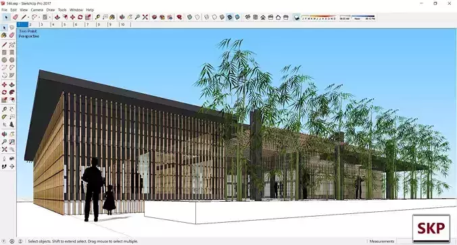Enable Wireframe face style
The image size is (457, 245).
point(207,17)
